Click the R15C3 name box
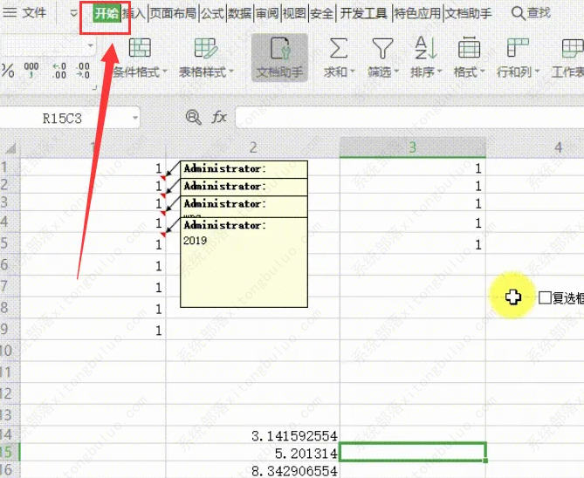This screenshot has height=478, width=584. pos(62,118)
